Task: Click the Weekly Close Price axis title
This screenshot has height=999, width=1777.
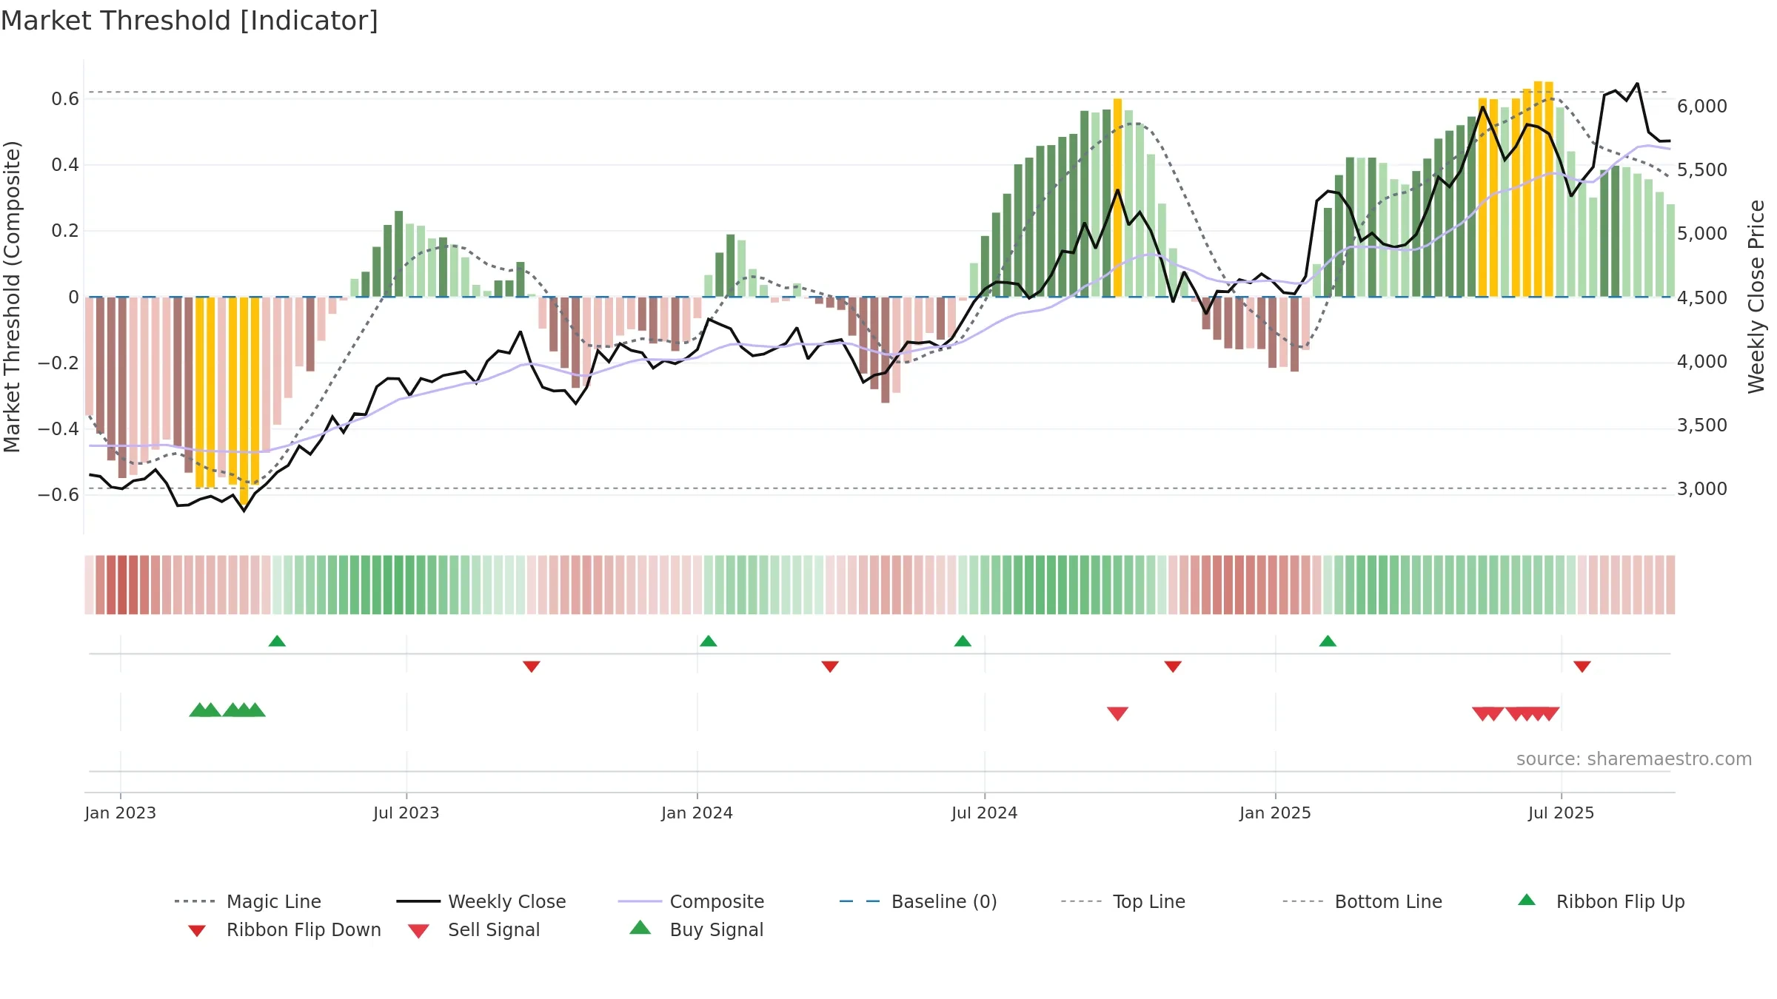Action: point(1756,296)
